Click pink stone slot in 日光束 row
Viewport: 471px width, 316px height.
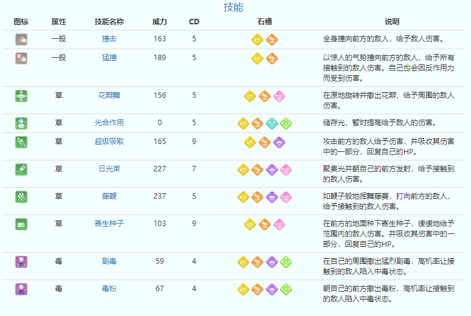click(x=286, y=170)
